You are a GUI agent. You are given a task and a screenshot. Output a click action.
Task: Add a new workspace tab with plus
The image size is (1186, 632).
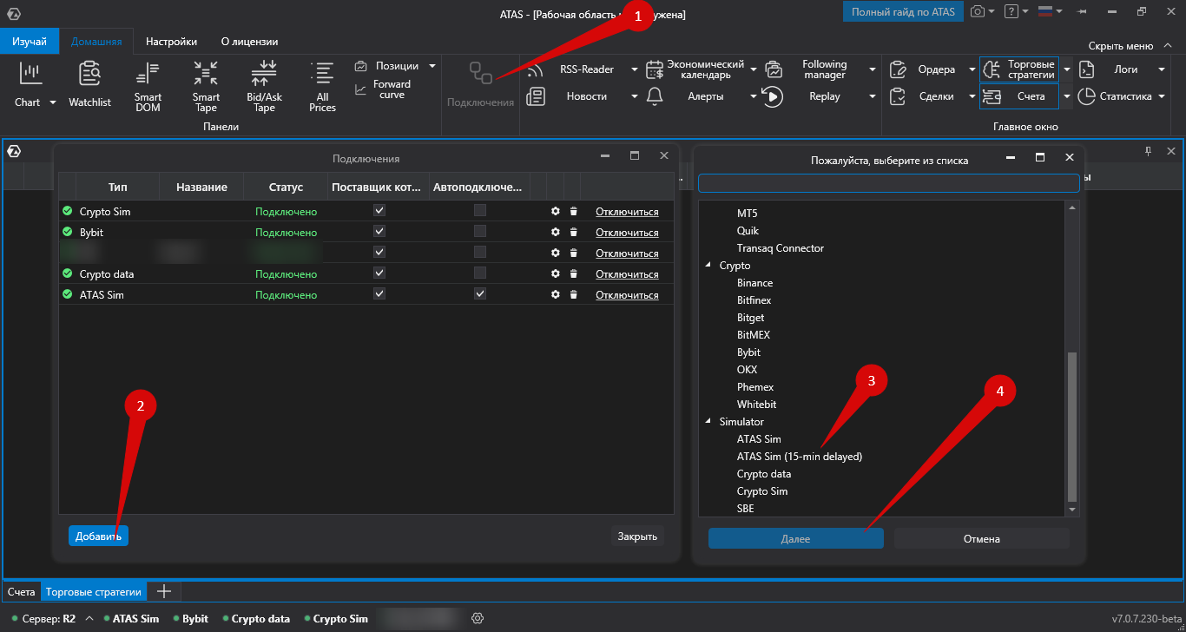(x=163, y=592)
